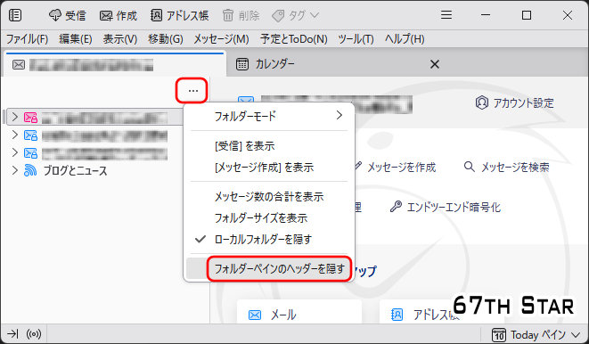Open エンドツーエンド暗号化 settings
The width and height of the screenshot is (589, 344).
(446, 207)
